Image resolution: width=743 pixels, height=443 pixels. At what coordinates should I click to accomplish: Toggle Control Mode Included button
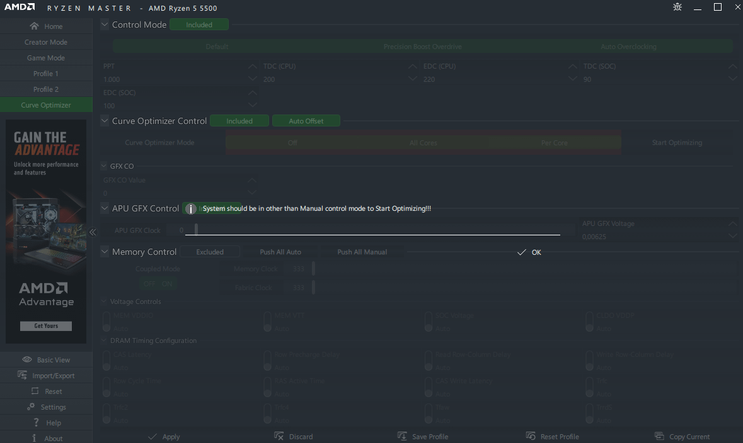[199, 25]
